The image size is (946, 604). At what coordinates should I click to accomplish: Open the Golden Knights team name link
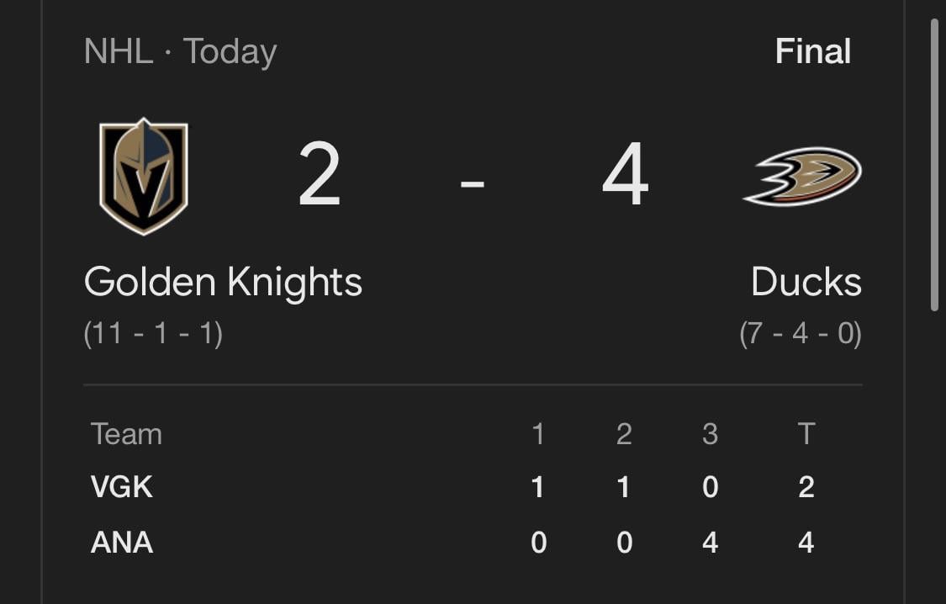point(223,282)
